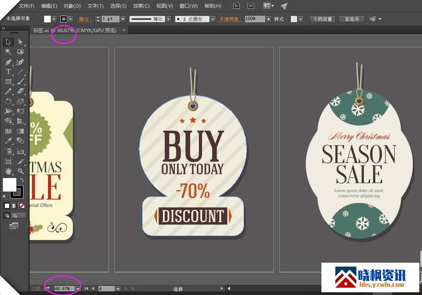Select the Curvature pen tool

[20, 62]
